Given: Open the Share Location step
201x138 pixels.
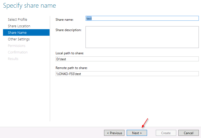Looking at the screenshot, I should point(19,26).
